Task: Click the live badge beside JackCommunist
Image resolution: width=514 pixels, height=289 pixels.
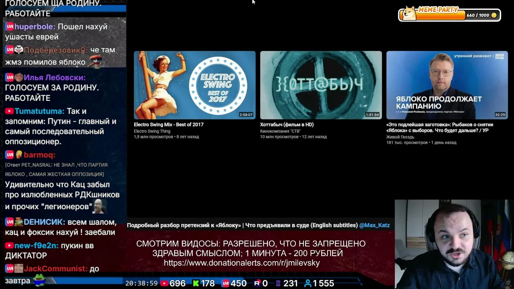Action: (10, 269)
